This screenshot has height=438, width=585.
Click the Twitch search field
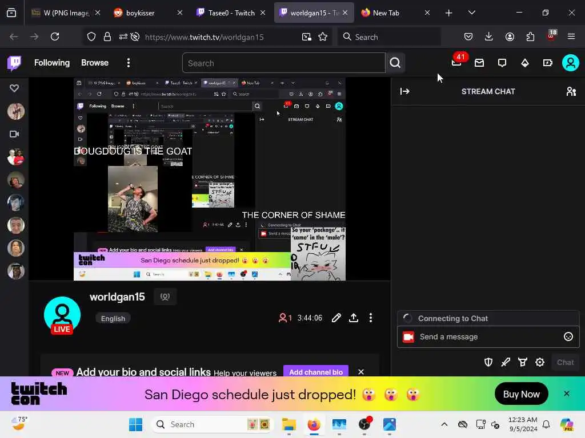coord(283,63)
